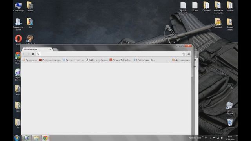Select the 'Компьютер' desktop icon
This screenshot has height=141, width=251.
tap(18, 7)
